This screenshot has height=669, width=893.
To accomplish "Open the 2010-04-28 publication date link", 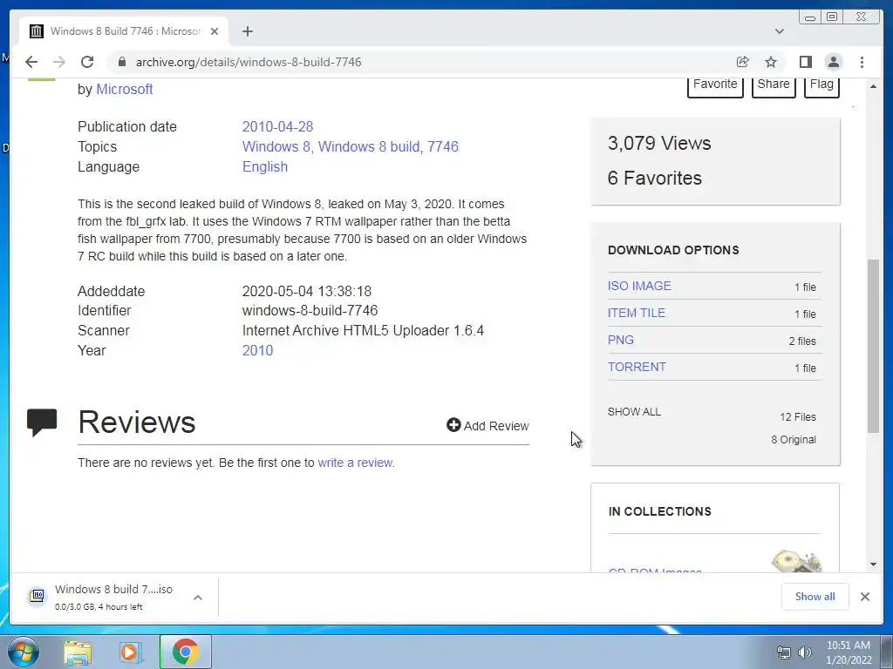I will 277,126.
